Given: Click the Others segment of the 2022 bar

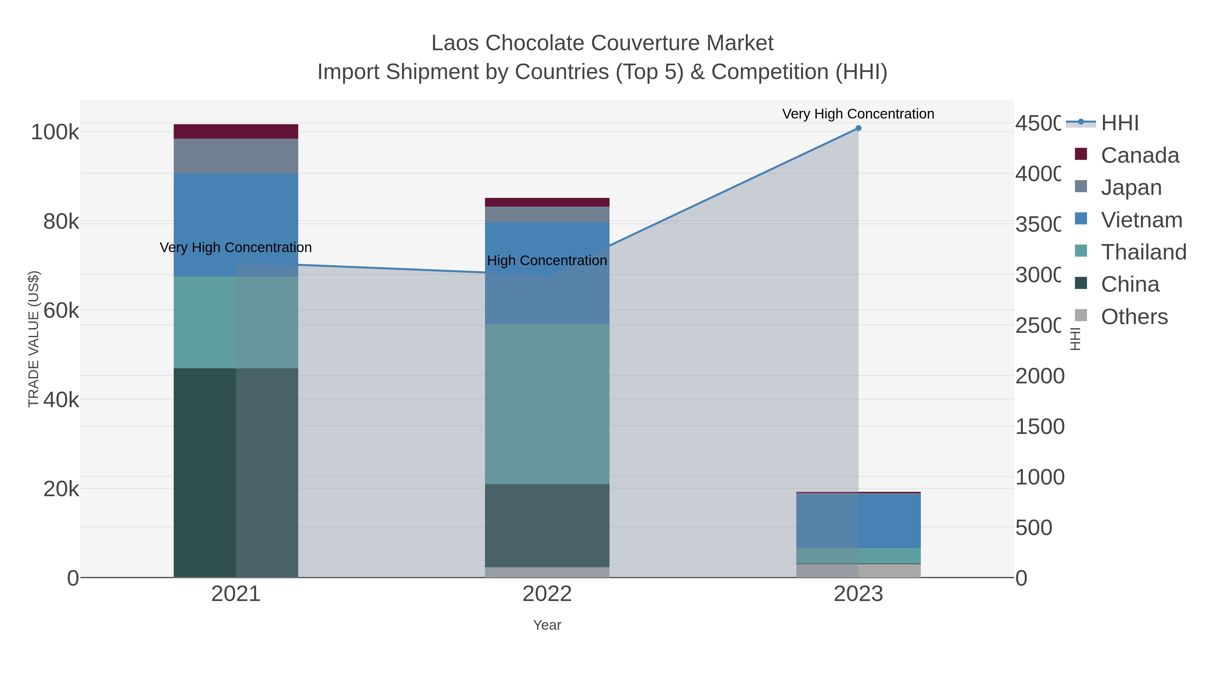Looking at the screenshot, I should pos(547,572).
